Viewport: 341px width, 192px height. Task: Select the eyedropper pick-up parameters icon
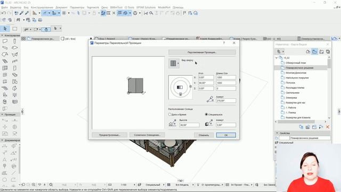21,13
